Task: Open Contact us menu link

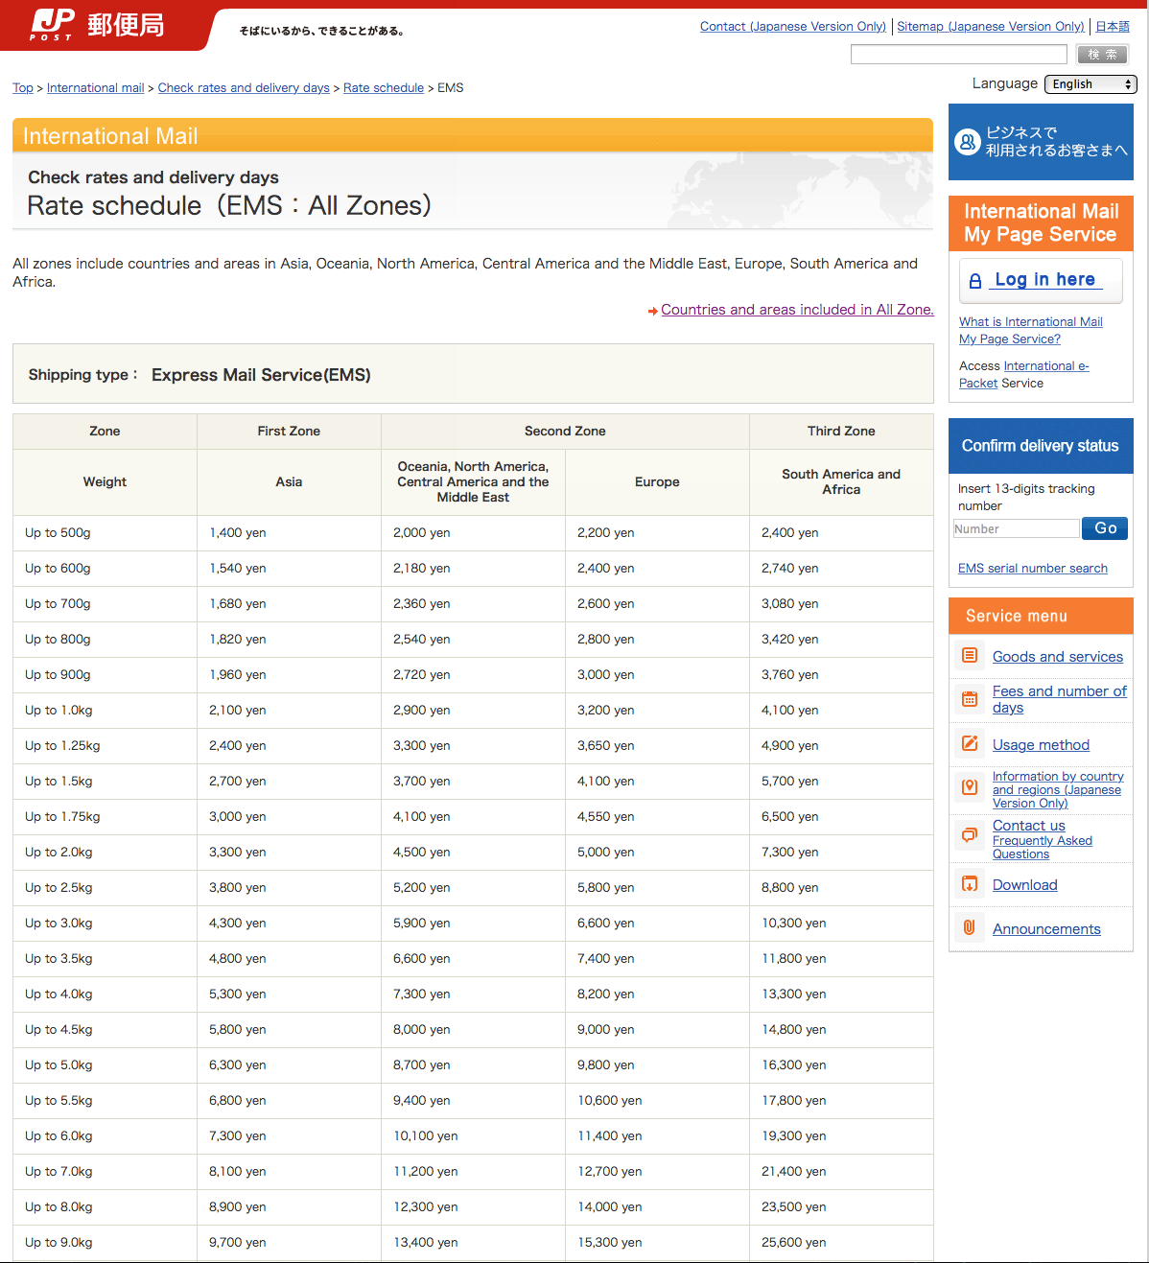Action: 1029,826
